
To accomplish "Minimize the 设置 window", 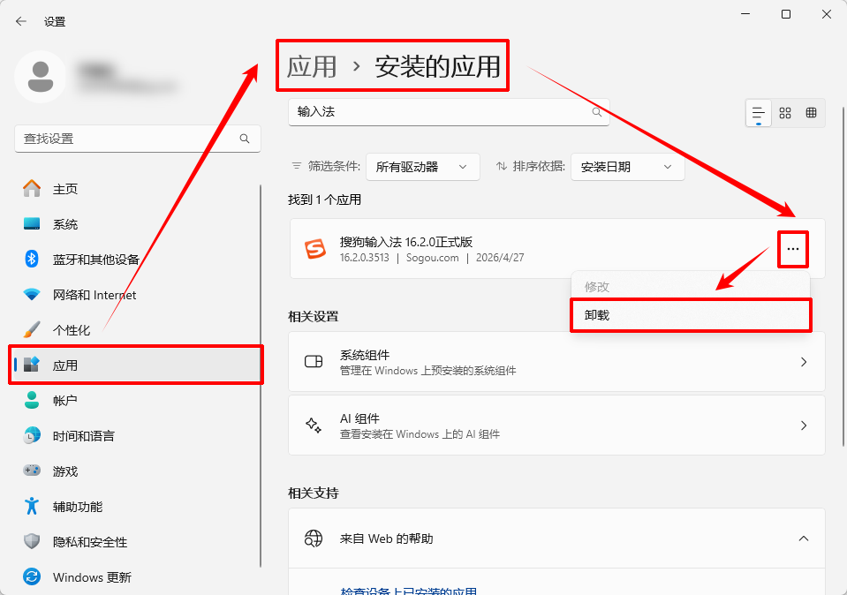I will [745, 13].
